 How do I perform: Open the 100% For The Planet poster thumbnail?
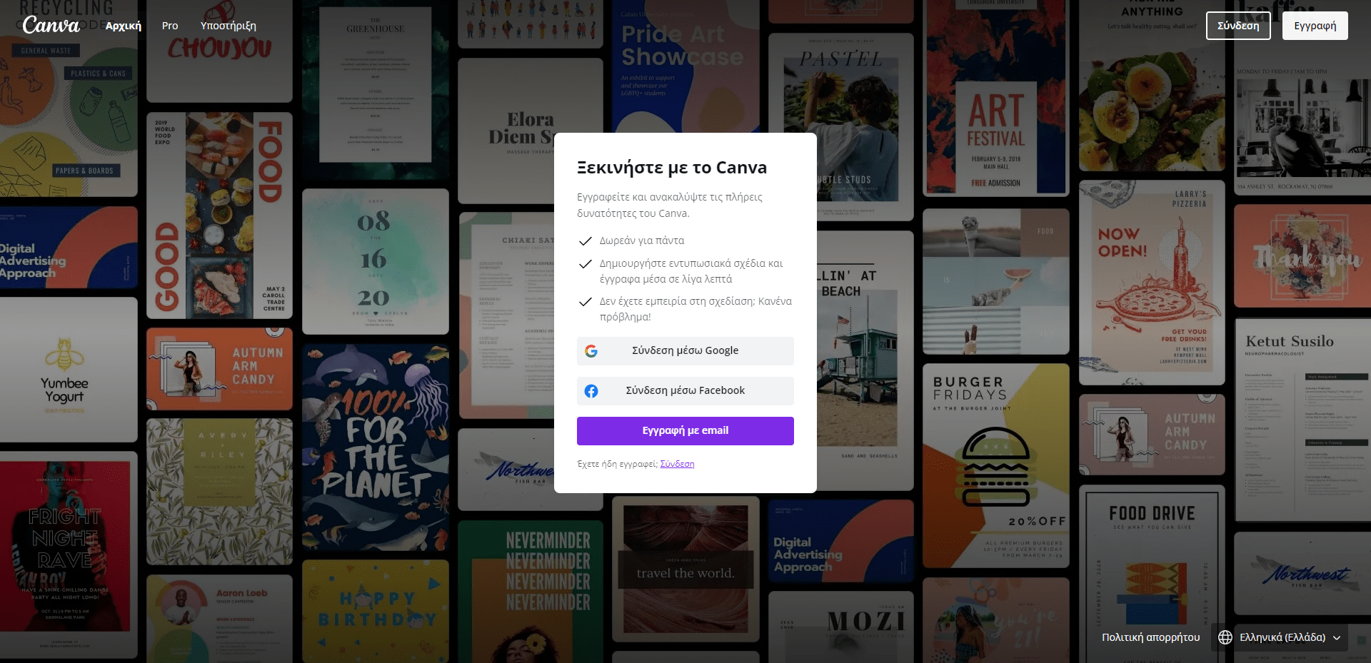376,448
